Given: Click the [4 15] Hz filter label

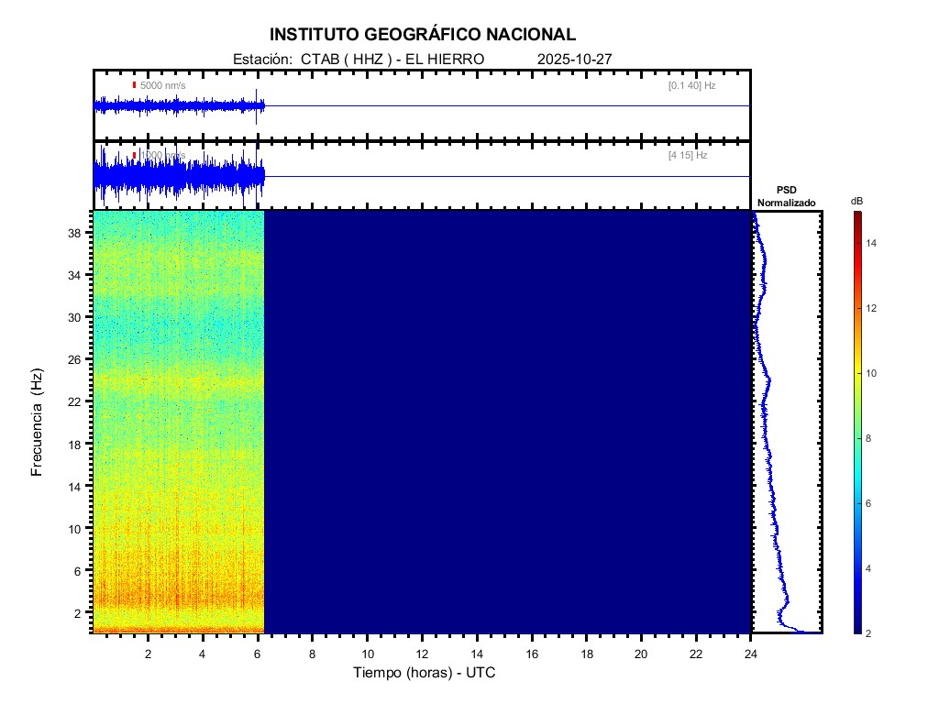Looking at the screenshot, I should (x=688, y=155).
